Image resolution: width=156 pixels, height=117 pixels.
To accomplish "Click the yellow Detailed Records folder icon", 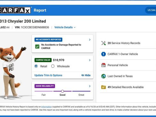I will [104, 87].
